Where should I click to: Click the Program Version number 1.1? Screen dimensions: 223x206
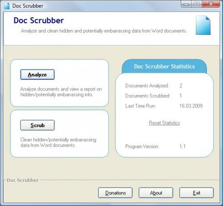coord(182,146)
